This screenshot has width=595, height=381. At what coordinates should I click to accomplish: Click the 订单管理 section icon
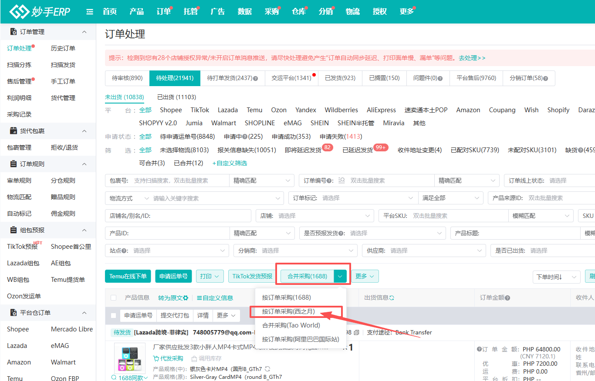[x=13, y=32]
